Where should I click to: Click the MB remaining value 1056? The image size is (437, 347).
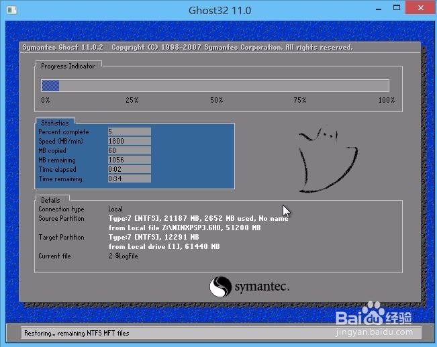point(130,160)
